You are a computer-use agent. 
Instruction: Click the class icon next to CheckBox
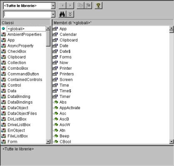pos(4,51)
